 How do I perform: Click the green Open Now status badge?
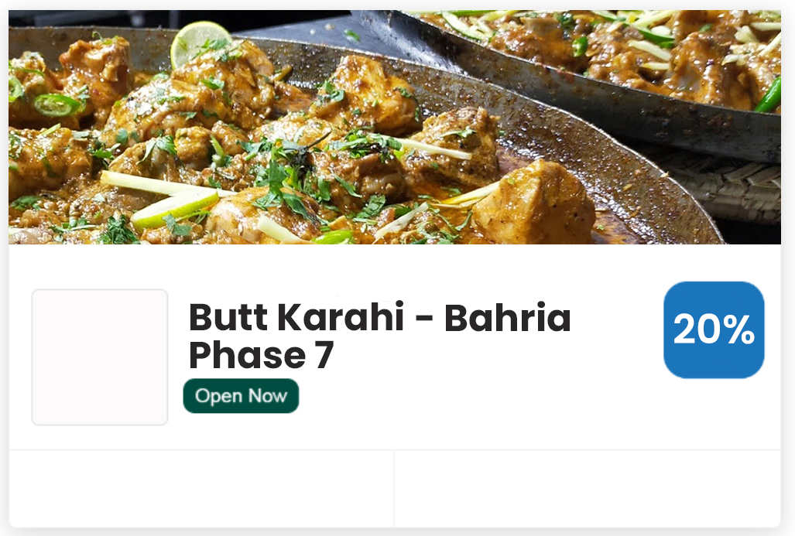241,396
